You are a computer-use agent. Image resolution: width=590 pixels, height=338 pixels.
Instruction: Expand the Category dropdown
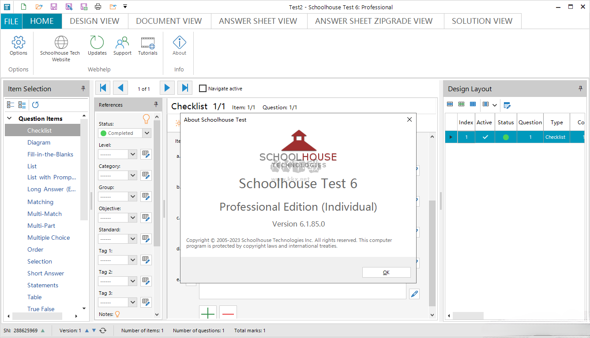pyautogui.click(x=132, y=175)
